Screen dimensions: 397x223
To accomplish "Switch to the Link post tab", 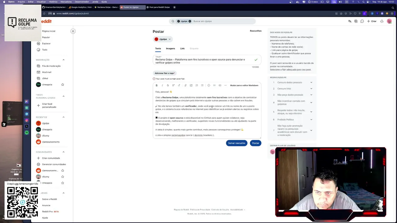I will (x=182, y=49).
